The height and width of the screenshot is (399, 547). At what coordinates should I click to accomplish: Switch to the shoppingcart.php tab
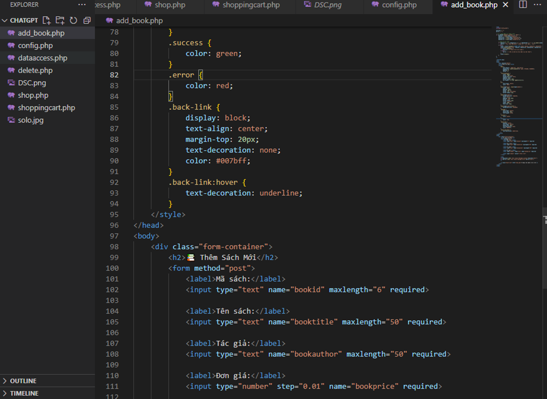[x=251, y=5]
